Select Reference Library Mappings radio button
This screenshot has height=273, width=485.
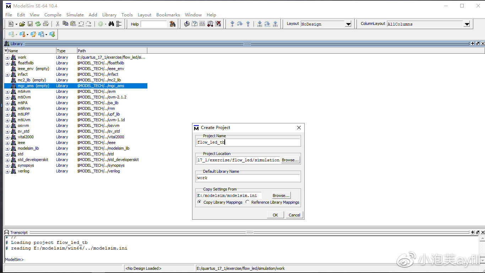coord(247,202)
